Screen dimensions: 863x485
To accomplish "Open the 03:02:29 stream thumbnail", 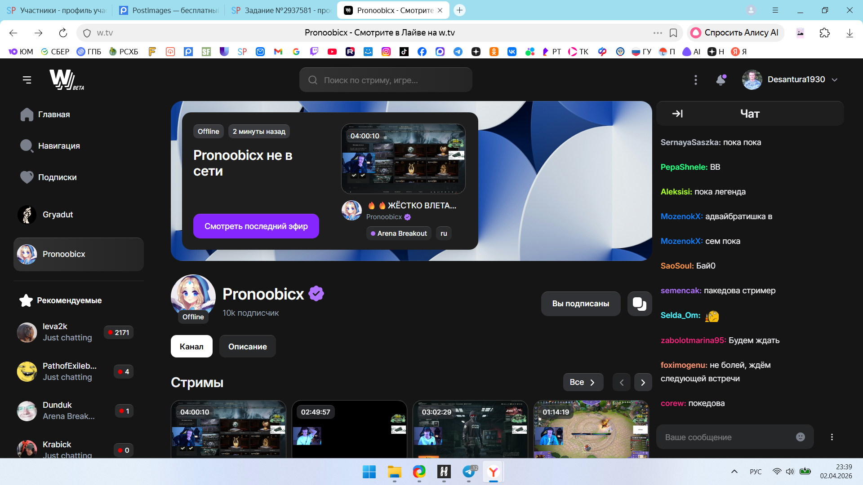I will pos(470,430).
